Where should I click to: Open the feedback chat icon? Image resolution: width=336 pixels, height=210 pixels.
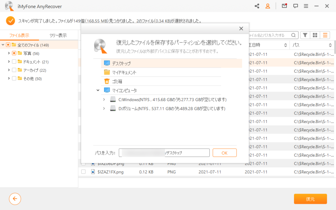click(x=296, y=6)
